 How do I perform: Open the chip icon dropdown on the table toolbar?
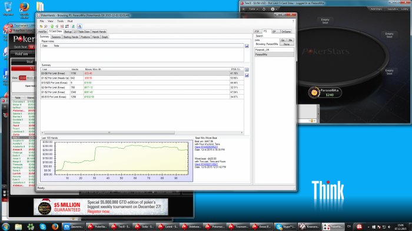click(274, 9)
